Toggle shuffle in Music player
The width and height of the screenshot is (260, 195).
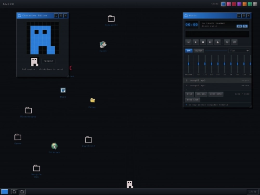pyautogui.click(x=227, y=42)
